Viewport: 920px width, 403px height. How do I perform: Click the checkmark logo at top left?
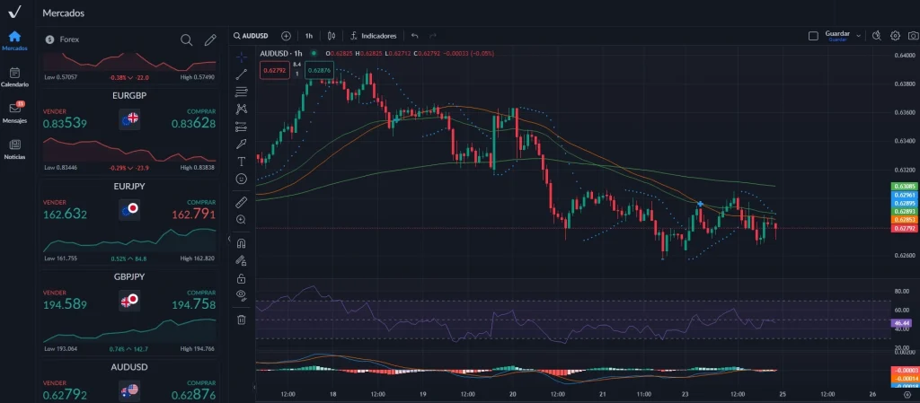pos(15,12)
